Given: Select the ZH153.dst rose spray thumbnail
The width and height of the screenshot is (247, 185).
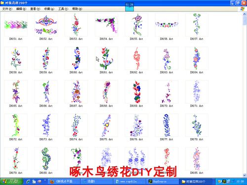Looking at the screenshot, I should coord(76,25).
